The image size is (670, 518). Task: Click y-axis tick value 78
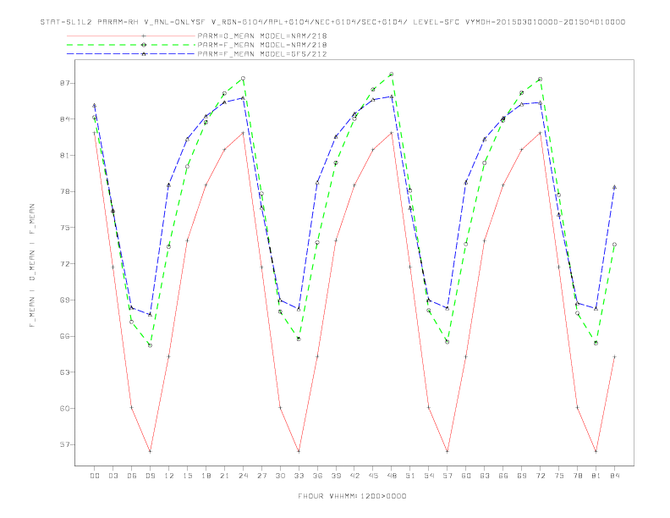pos(65,191)
